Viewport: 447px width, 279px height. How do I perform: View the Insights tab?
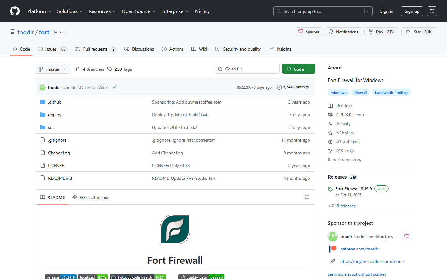tap(280, 49)
